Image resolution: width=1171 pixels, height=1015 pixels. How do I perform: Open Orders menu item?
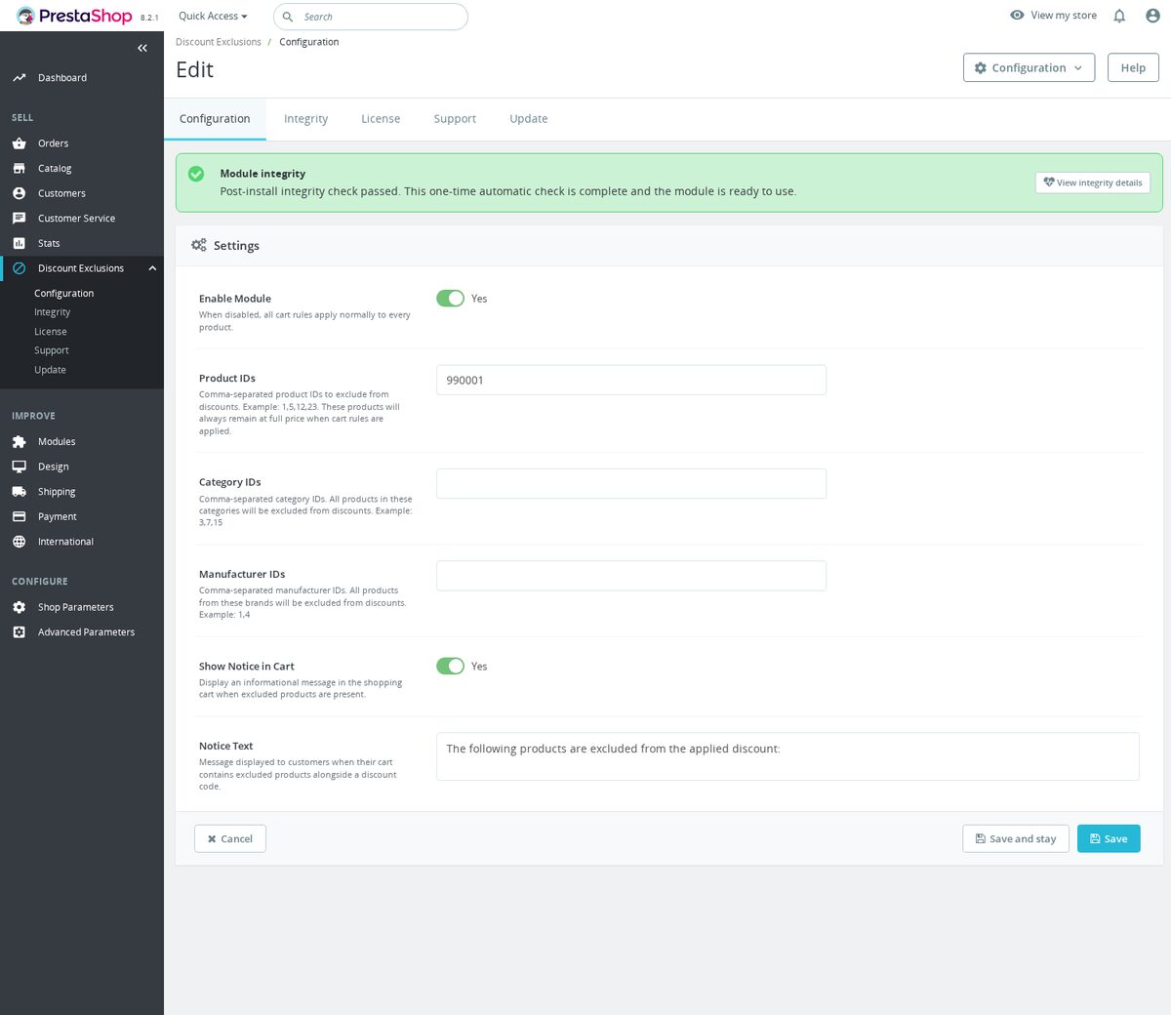[x=82, y=143]
